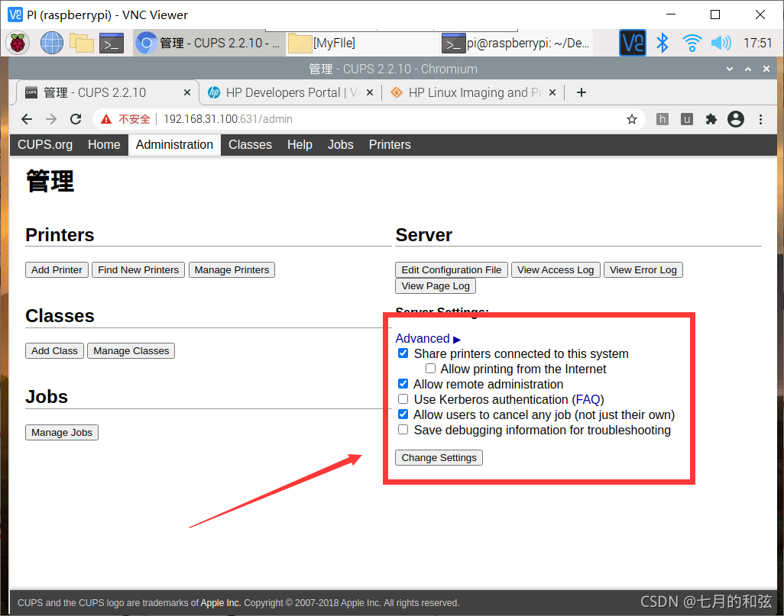Open the Chromium profile avatar menu

click(x=736, y=119)
